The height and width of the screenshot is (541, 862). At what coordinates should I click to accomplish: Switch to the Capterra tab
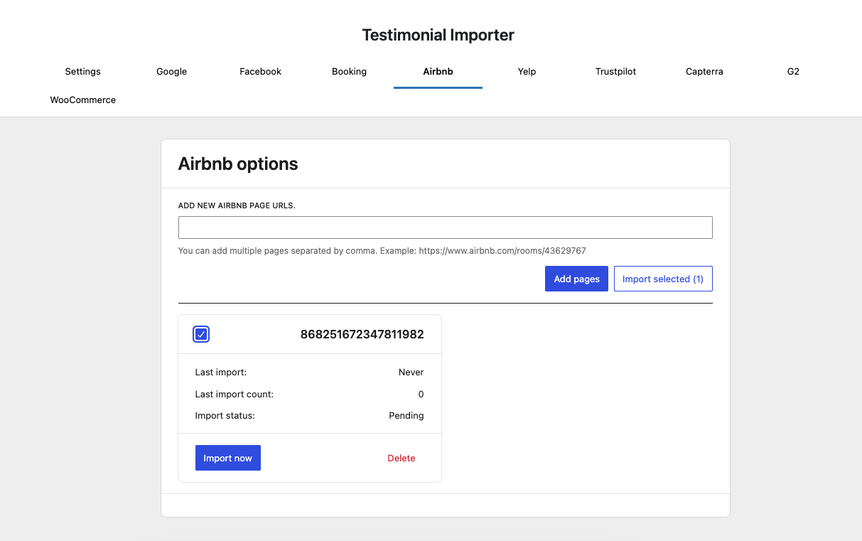pyautogui.click(x=704, y=72)
